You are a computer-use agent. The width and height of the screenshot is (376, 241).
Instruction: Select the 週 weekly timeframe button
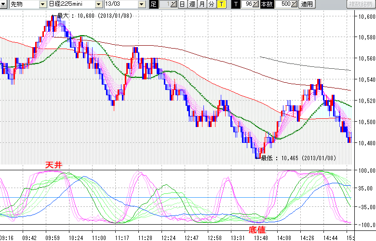(192, 4)
